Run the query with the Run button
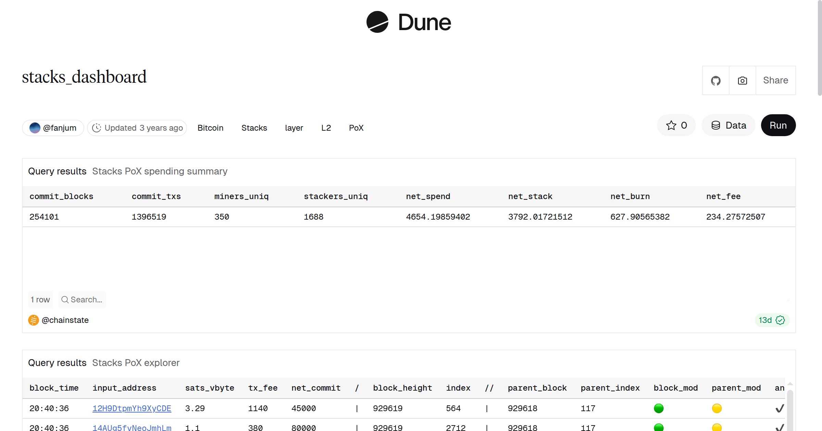822x431 pixels. point(778,125)
